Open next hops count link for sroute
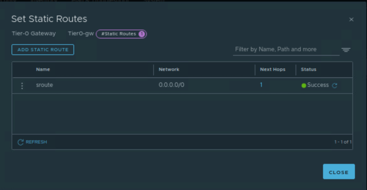 click(261, 85)
